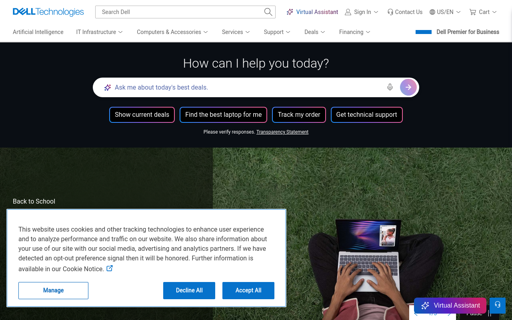Open the Cart dropdown
The width and height of the screenshot is (512, 320).
point(483,12)
